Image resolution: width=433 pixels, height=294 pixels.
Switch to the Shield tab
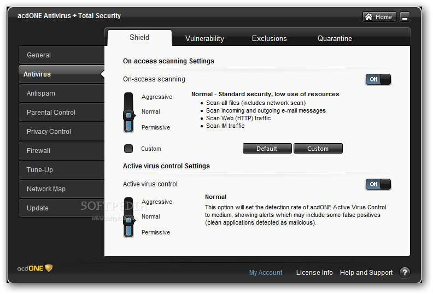[x=139, y=38]
